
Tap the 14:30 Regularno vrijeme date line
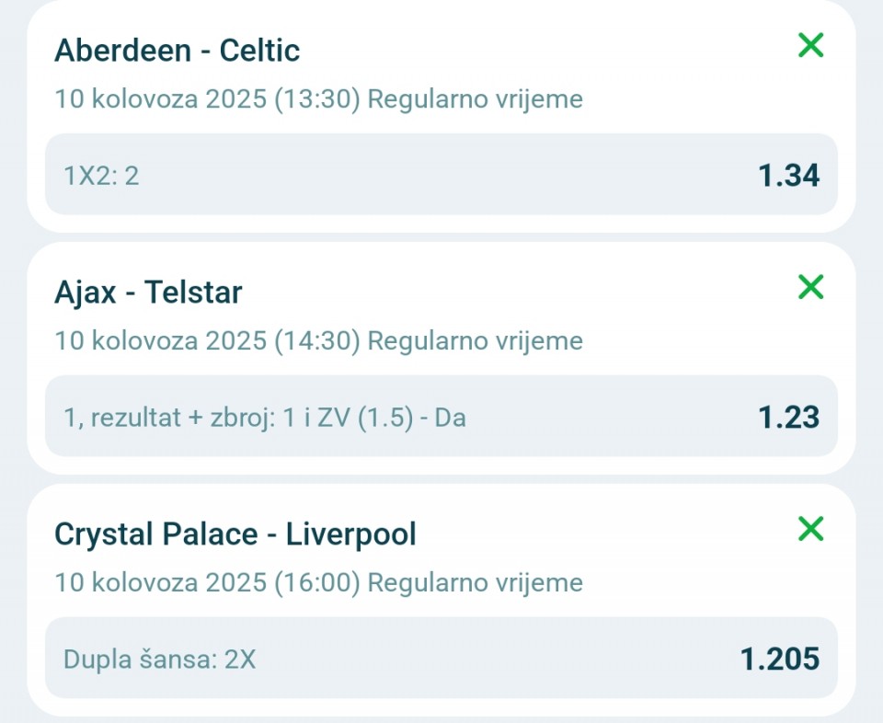click(318, 341)
